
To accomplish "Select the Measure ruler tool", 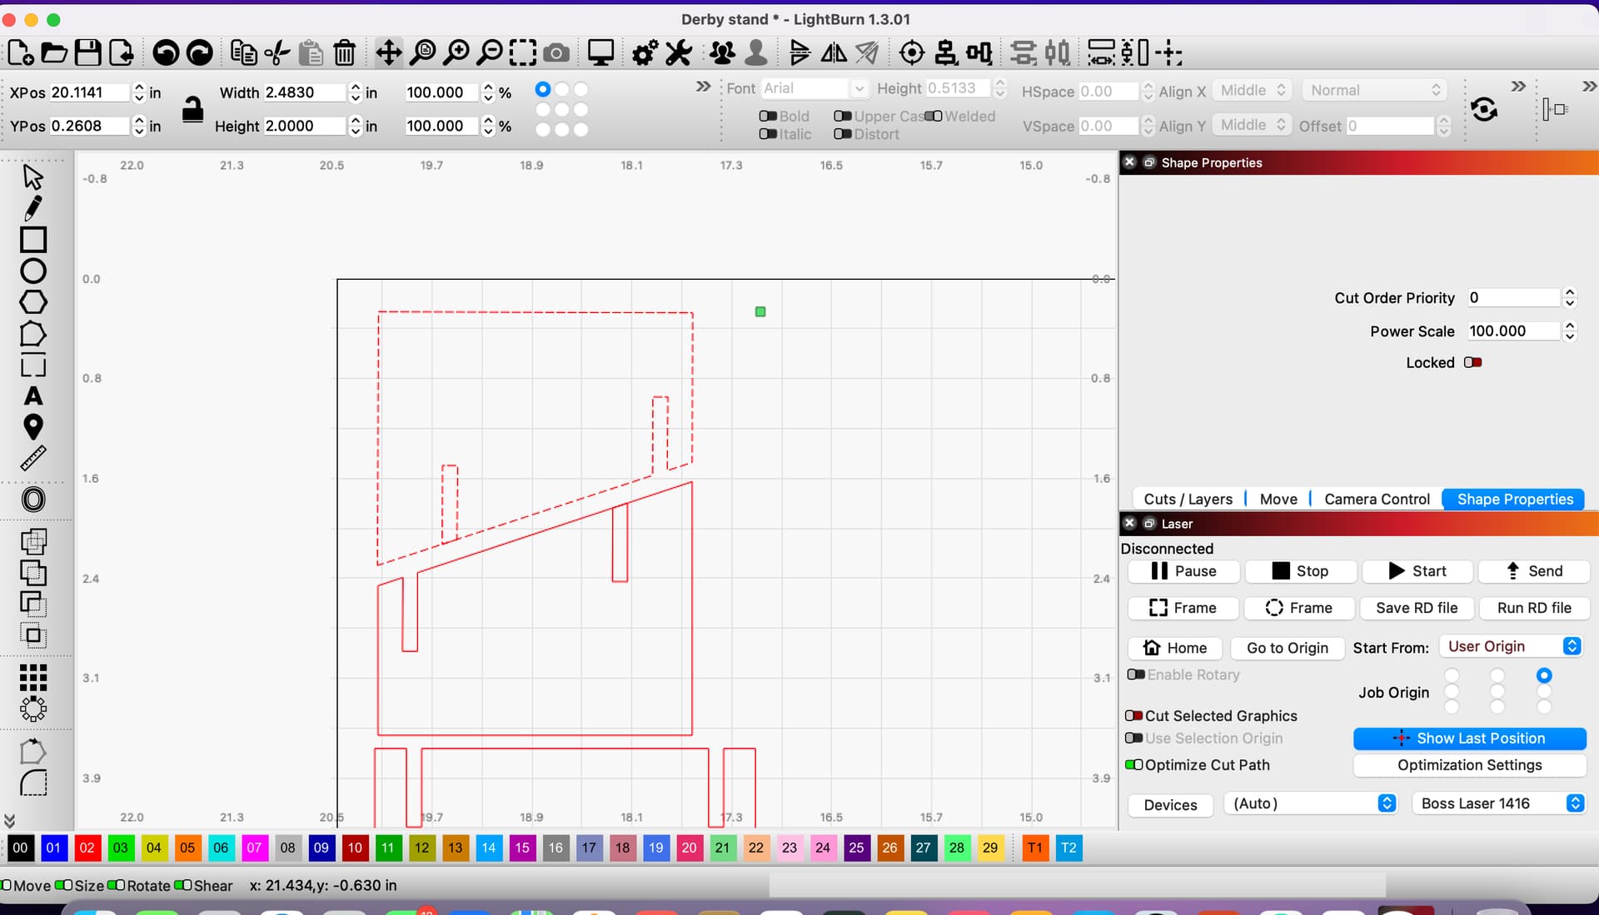I will (32, 458).
